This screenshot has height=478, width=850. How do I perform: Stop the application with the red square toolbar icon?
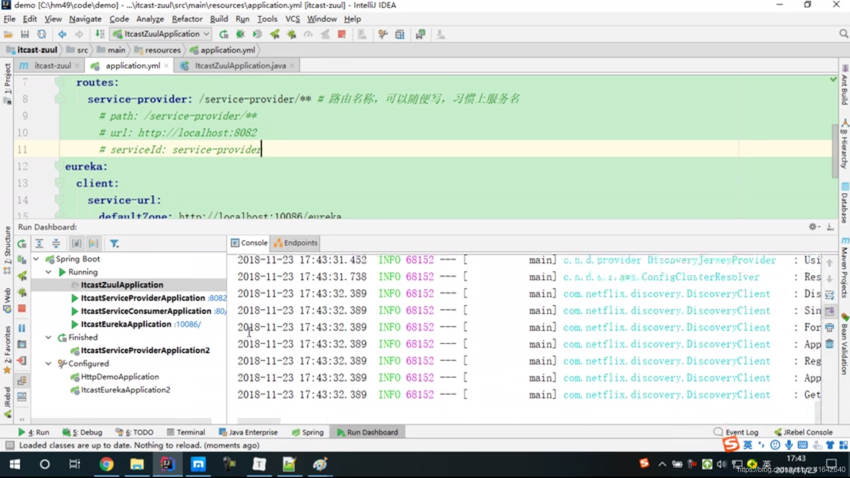[341, 34]
